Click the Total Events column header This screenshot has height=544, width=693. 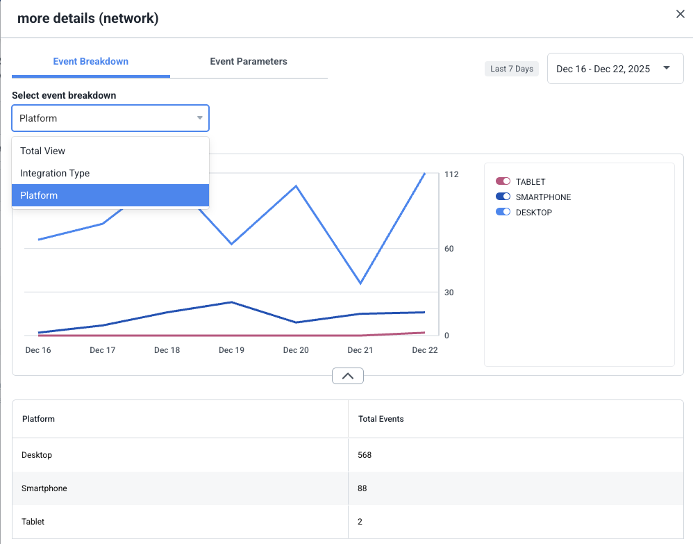click(x=381, y=419)
